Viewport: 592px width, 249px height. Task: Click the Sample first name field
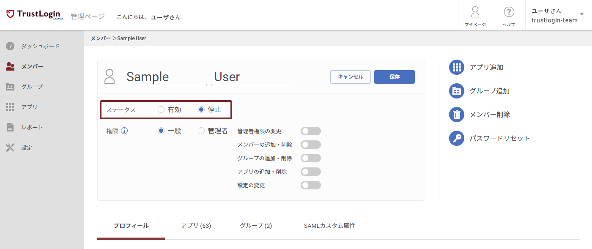click(x=165, y=77)
